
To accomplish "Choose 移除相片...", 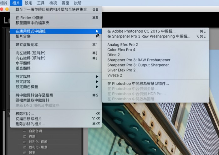I will (x=56, y=114).
